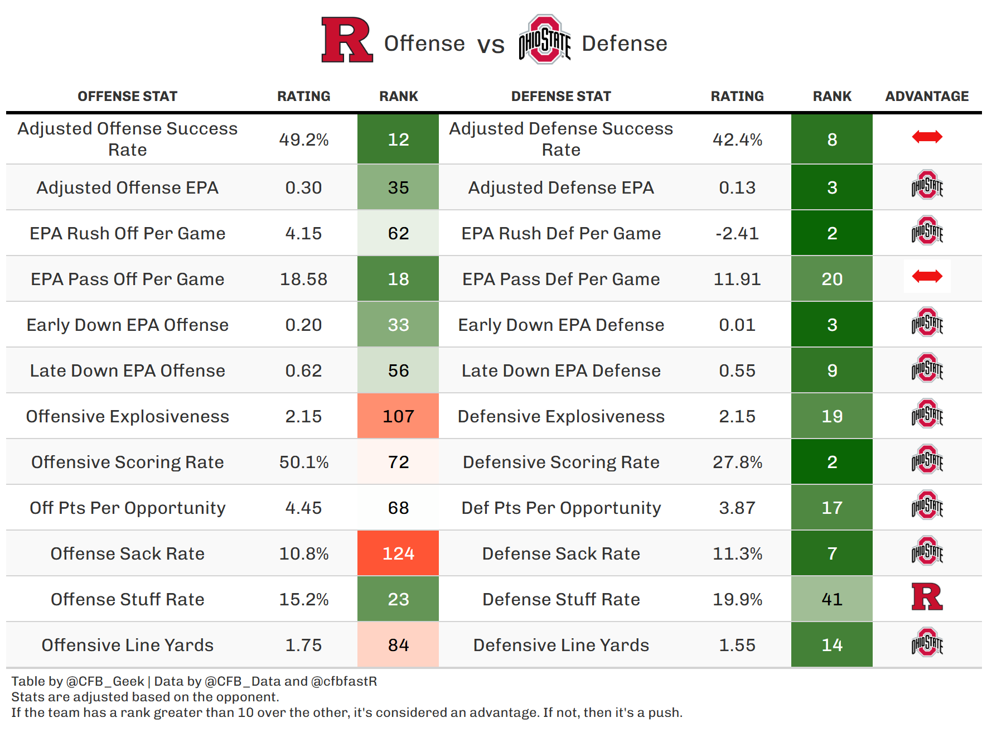Click Ohio State advantage logo for Defensive Line Yards
This screenshot has width=987, height=732.
click(927, 643)
